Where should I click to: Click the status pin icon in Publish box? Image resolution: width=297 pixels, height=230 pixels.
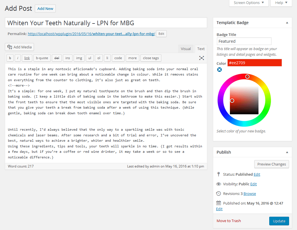tap(218, 174)
